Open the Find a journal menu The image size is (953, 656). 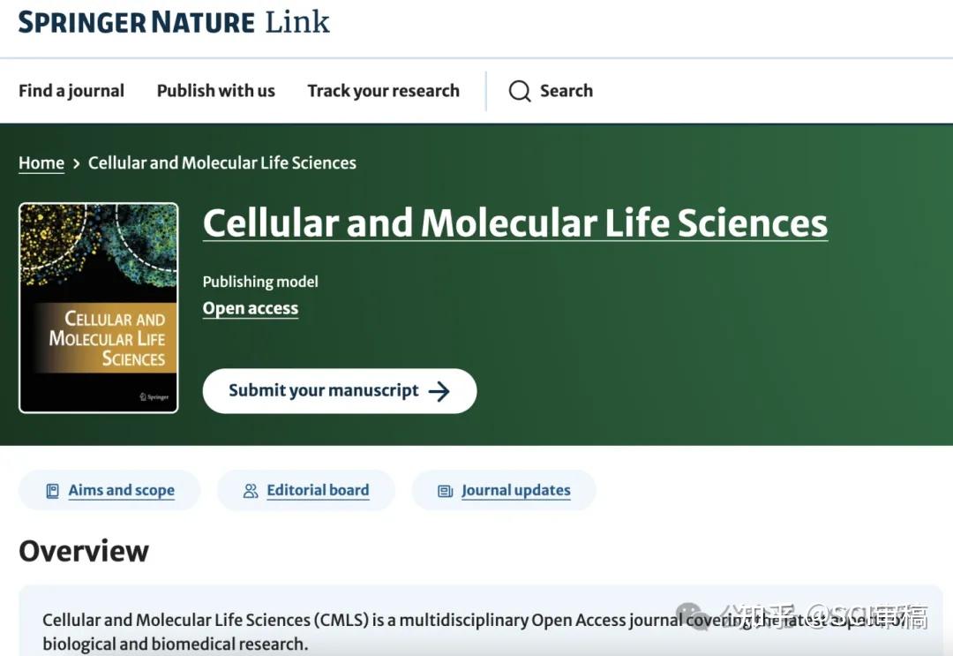(x=71, y=91)
